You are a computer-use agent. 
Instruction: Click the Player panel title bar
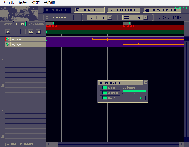click(121, 83)
